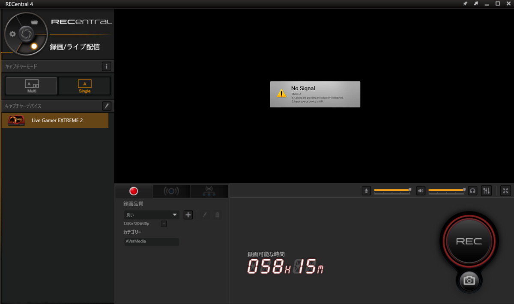Collapse the 1280x720@30p details
The image size is (514, 304).
tap(164, 224)
